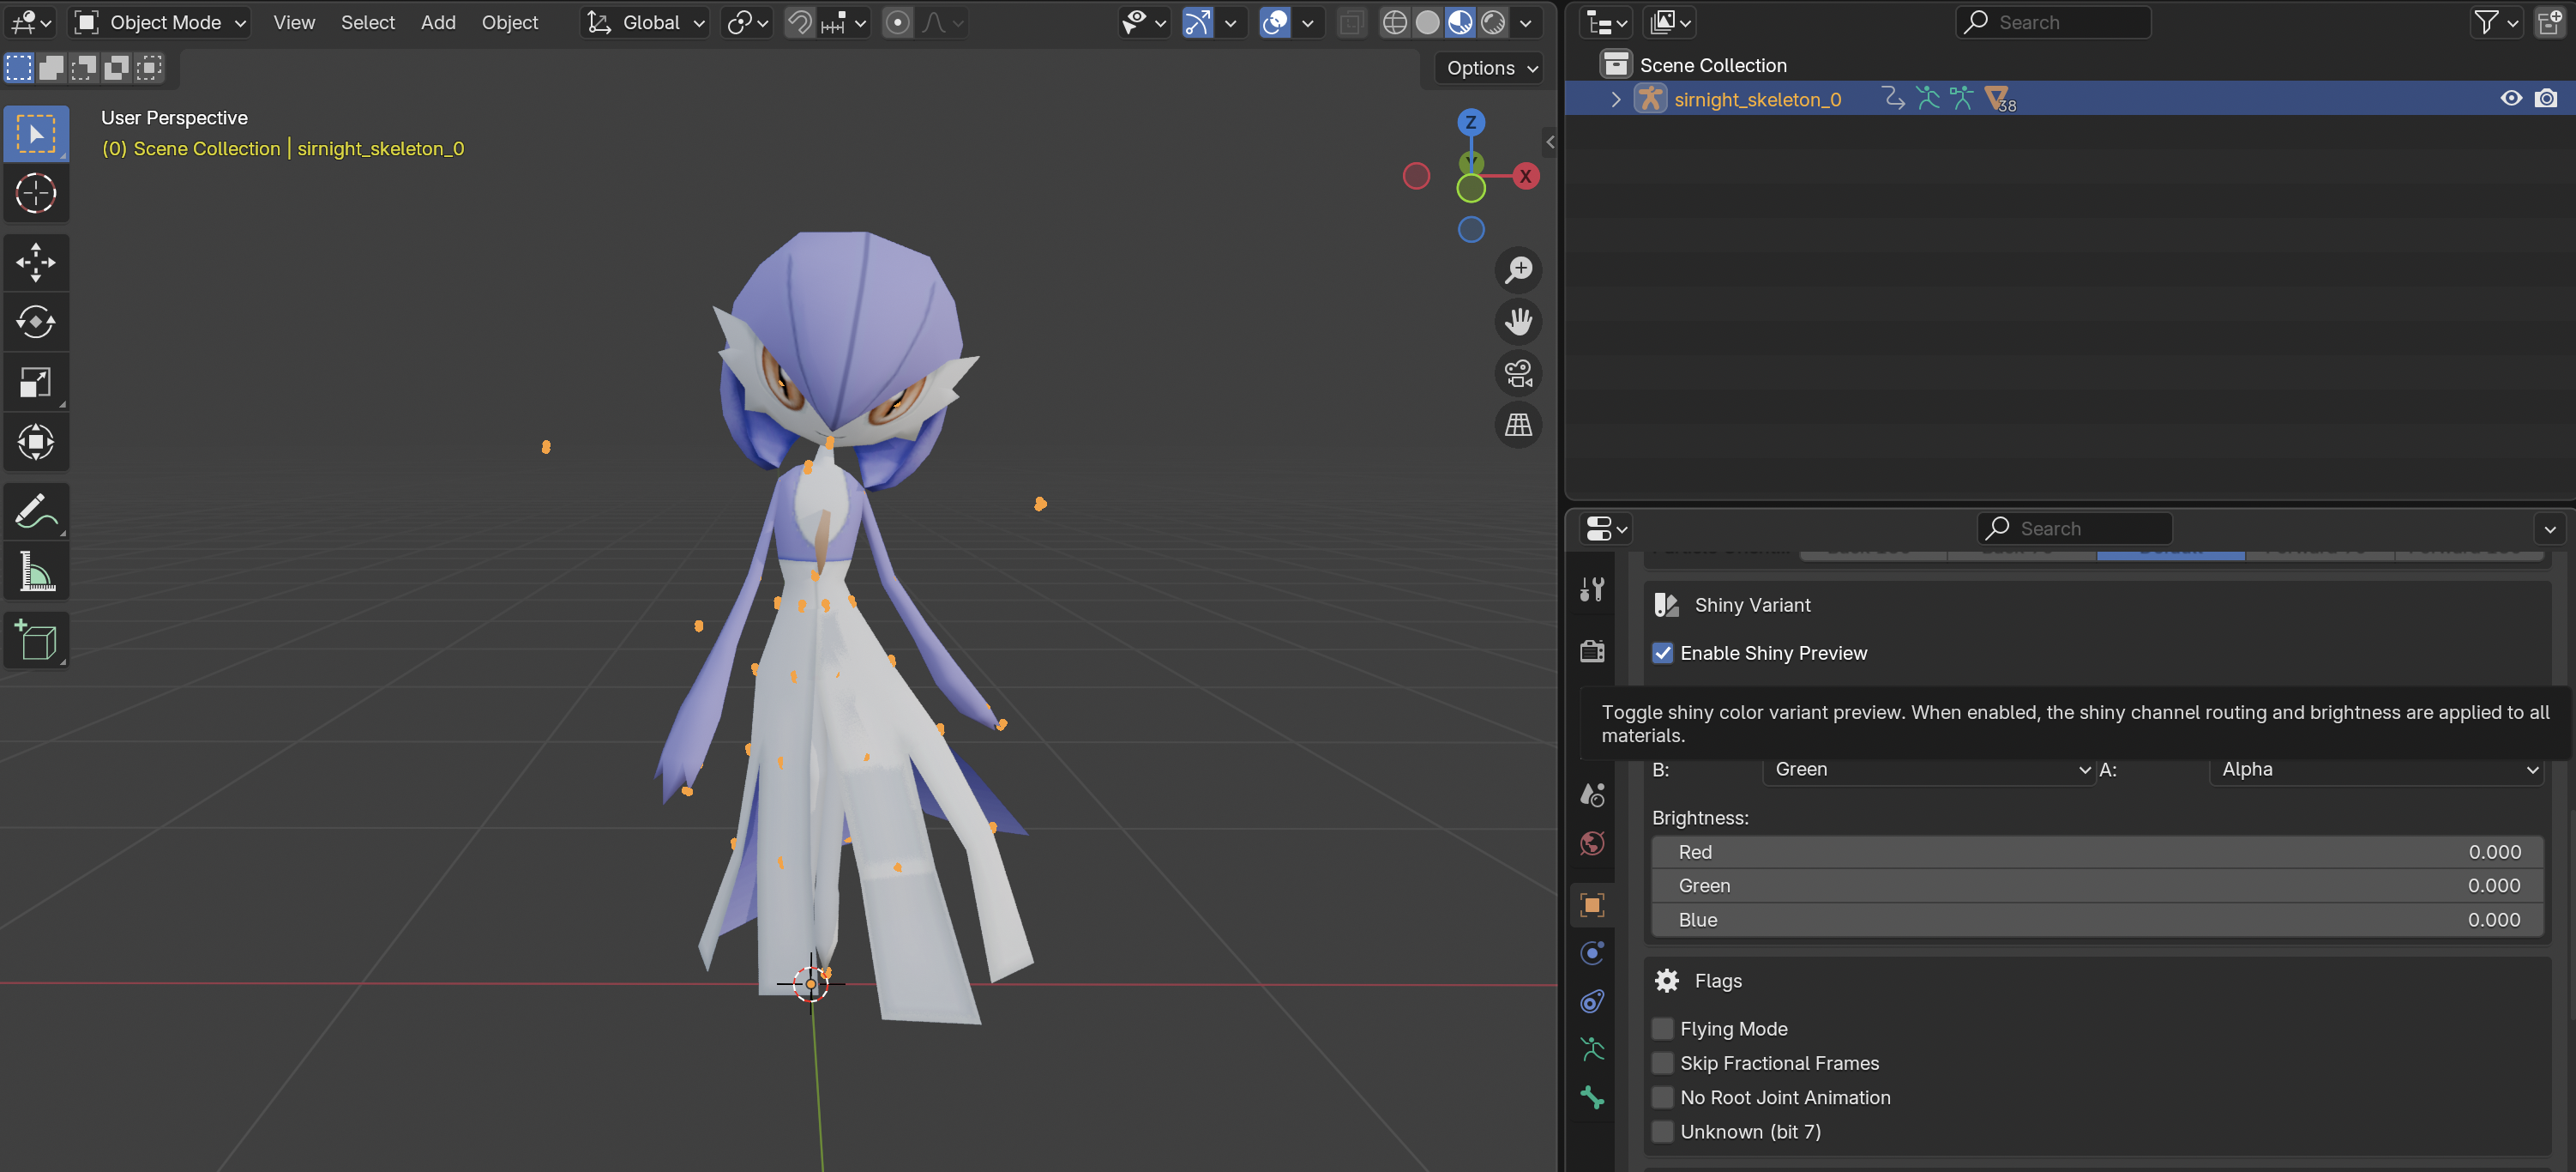Open the Physics properties tab

point(1592,953)
